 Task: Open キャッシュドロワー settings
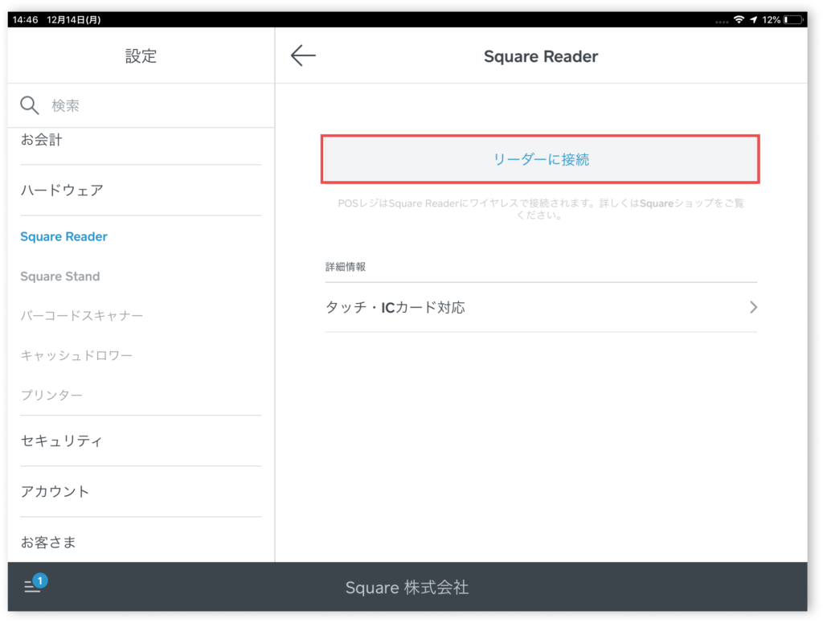[x=76, y=355]
